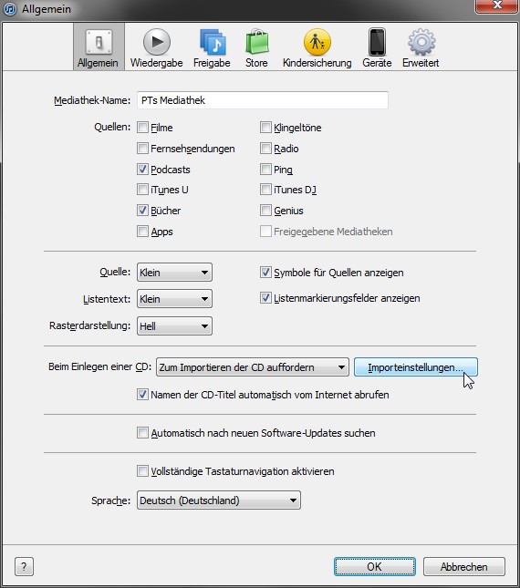Screen dimensions: 520x588
Task: Open the Erweitert gear icon
Action: pyautogui.click(x=421, y=42)
